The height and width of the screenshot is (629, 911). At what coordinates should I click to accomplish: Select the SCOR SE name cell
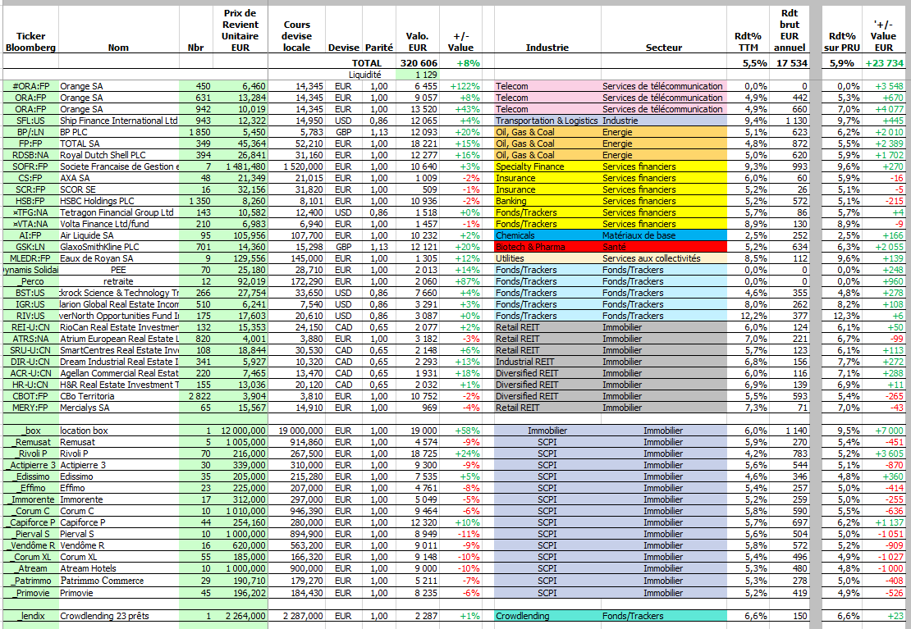click(x=119, y=189)
